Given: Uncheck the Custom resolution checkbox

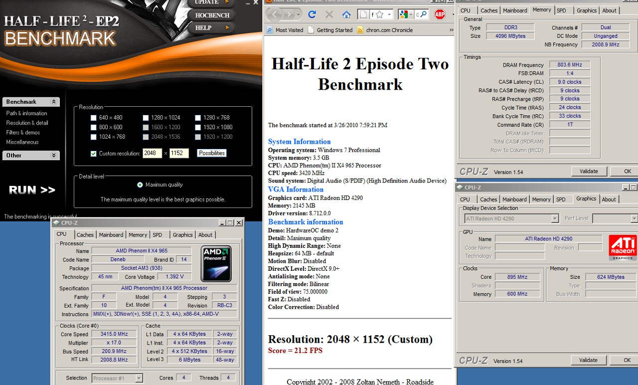Looking at the screenshot, I should tap(93, 154).
